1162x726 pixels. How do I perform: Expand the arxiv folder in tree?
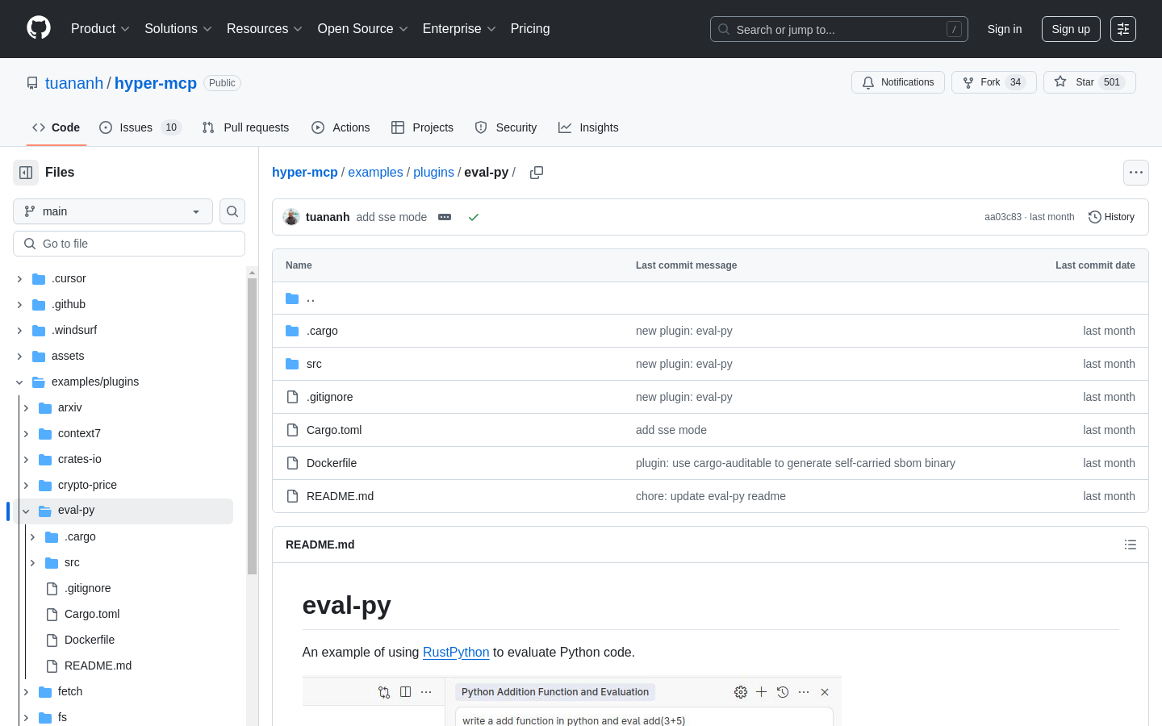click(x=26, y=408)
